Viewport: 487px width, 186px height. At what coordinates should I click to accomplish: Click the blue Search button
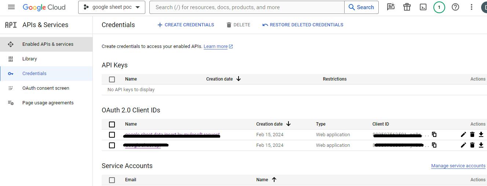coord(361,7)
